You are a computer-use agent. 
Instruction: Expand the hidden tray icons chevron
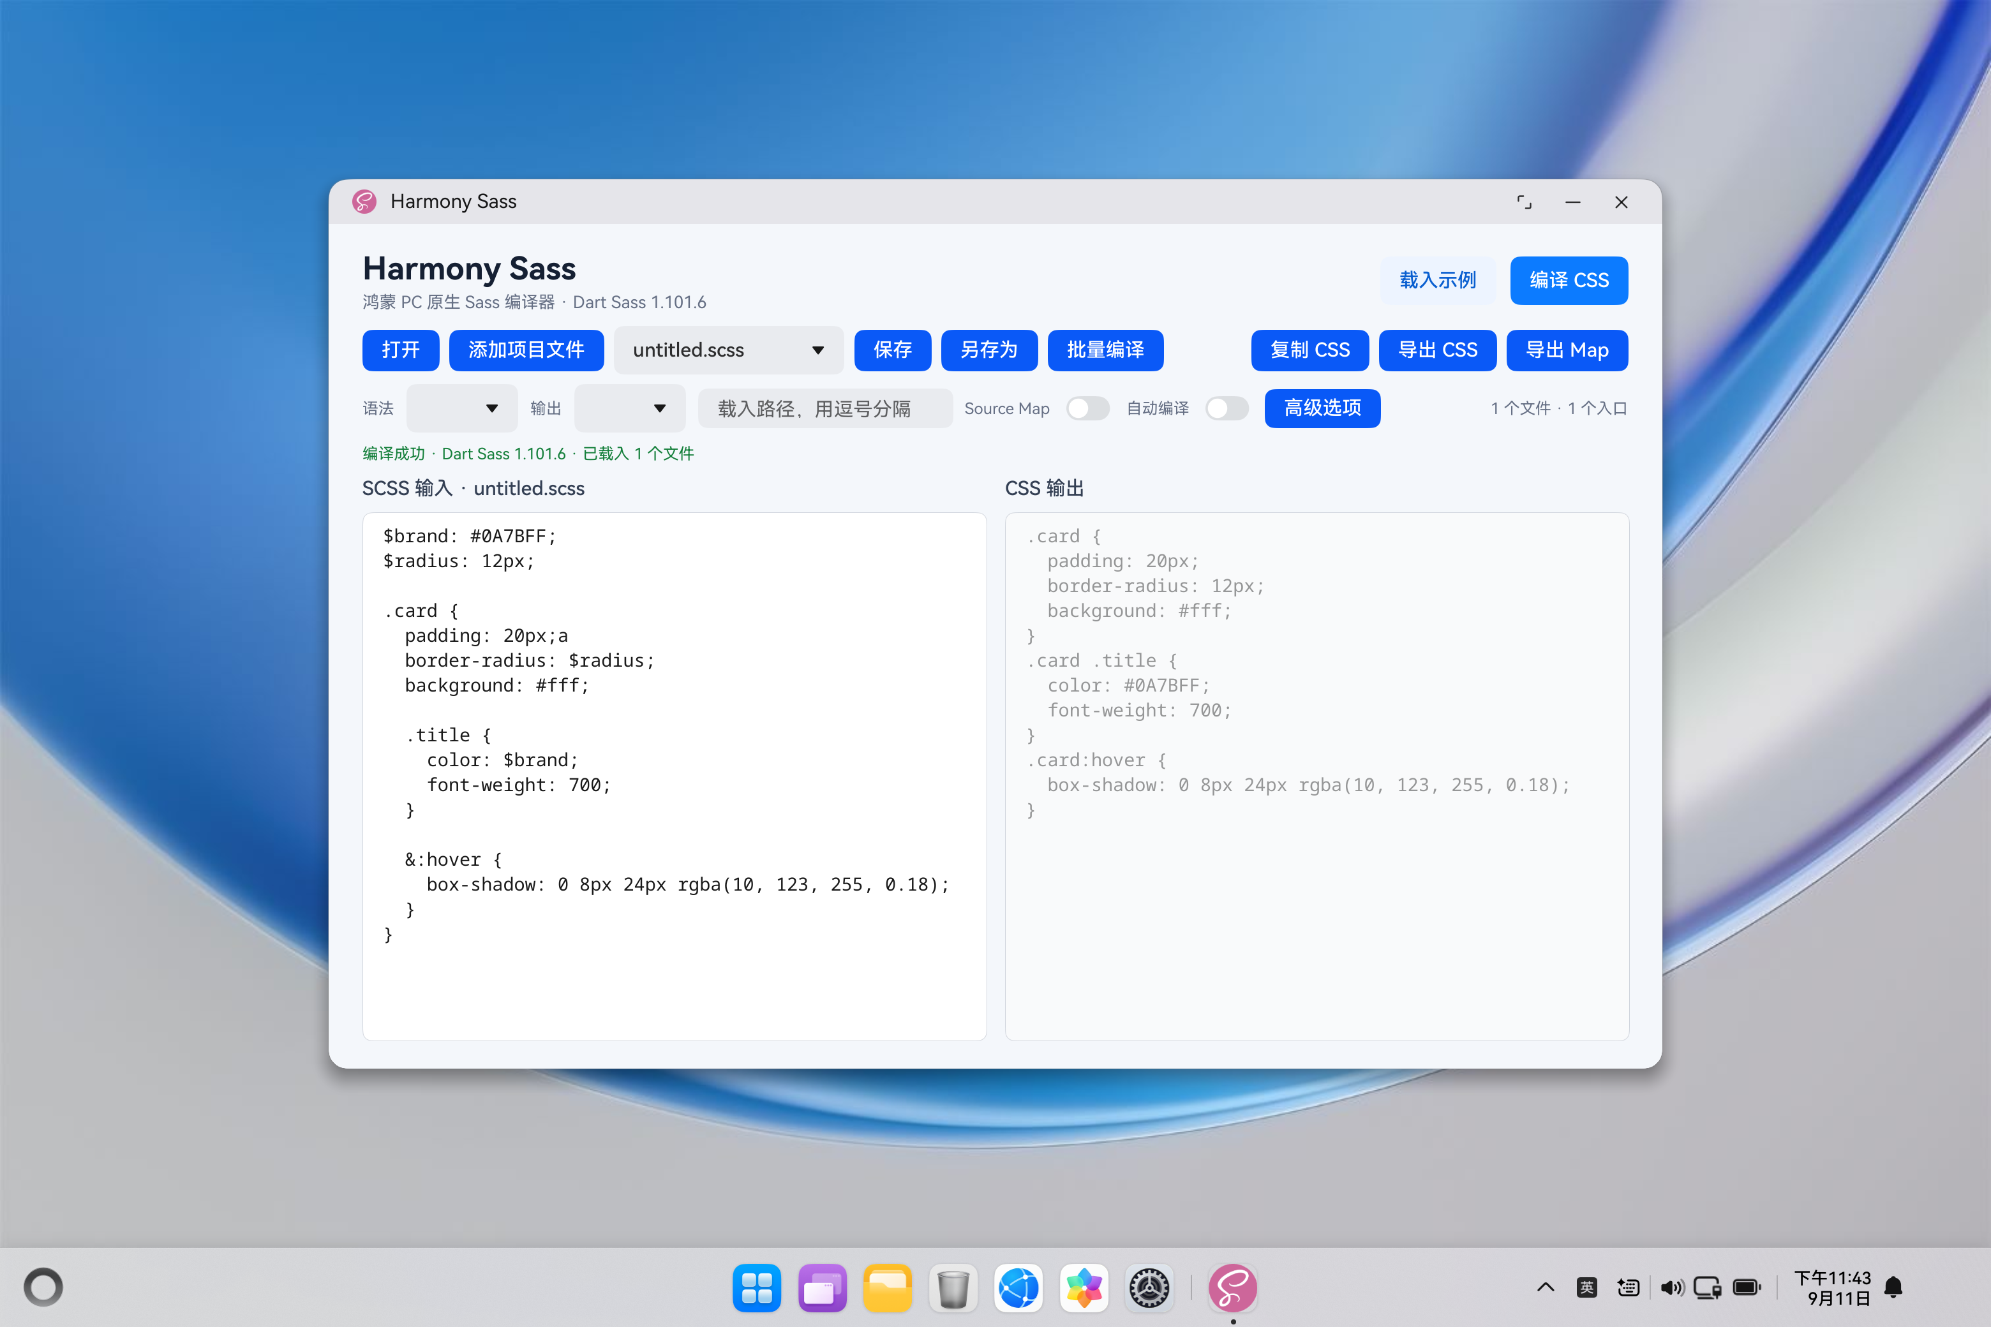point(1546,1287)
